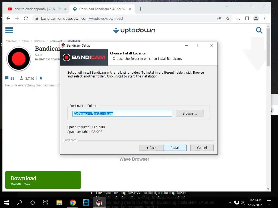Reload the current page
The height and width of the screenshot is (208, 278).
(x=26, y=18)
